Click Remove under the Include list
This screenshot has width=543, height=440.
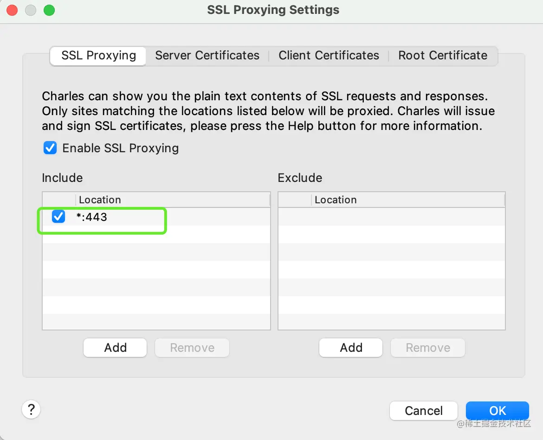(192, 348)
